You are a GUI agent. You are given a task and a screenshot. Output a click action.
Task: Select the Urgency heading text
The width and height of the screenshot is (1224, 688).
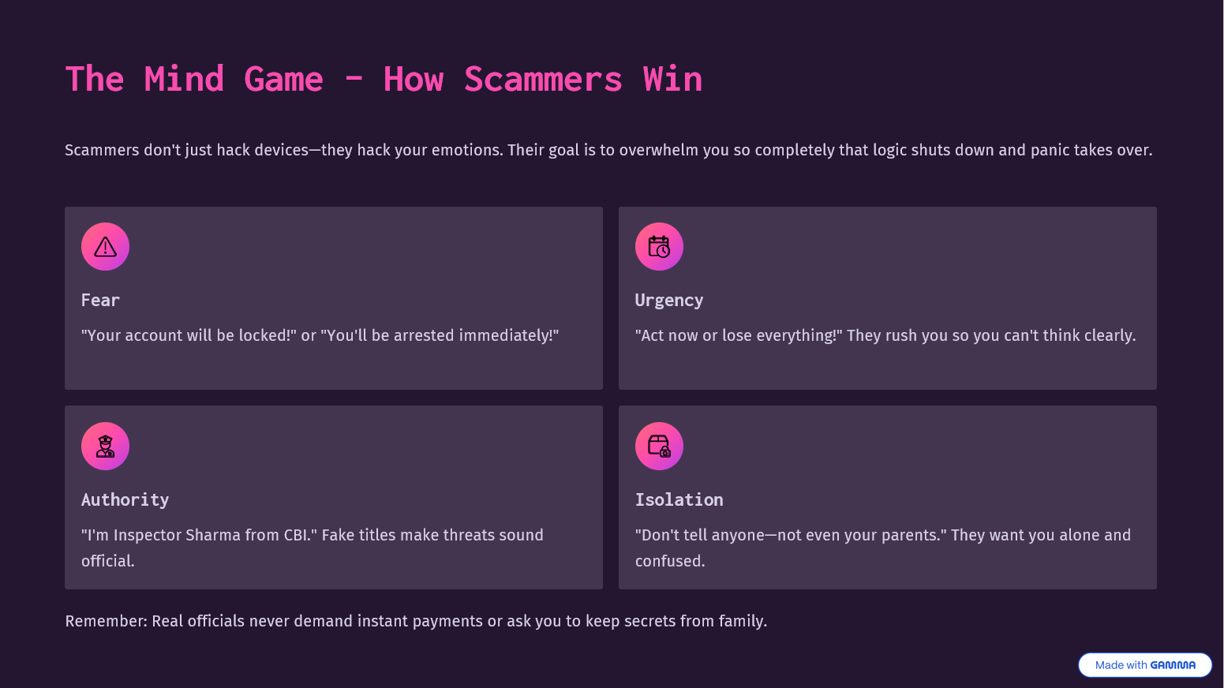coord(668,301)
